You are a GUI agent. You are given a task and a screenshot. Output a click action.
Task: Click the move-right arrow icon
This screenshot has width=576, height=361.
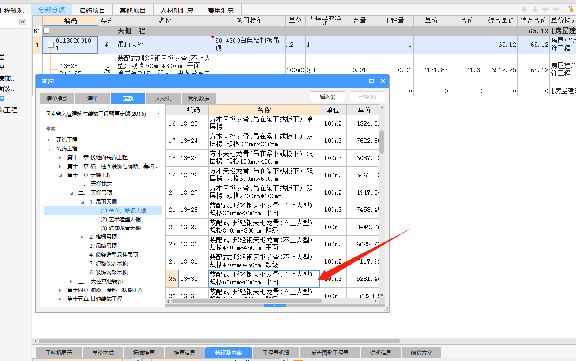click(556, 9)
